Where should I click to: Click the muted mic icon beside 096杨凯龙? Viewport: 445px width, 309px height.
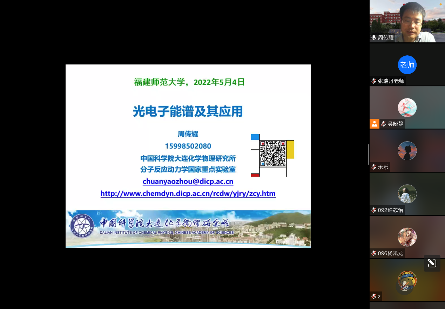[x=374, y=253]
